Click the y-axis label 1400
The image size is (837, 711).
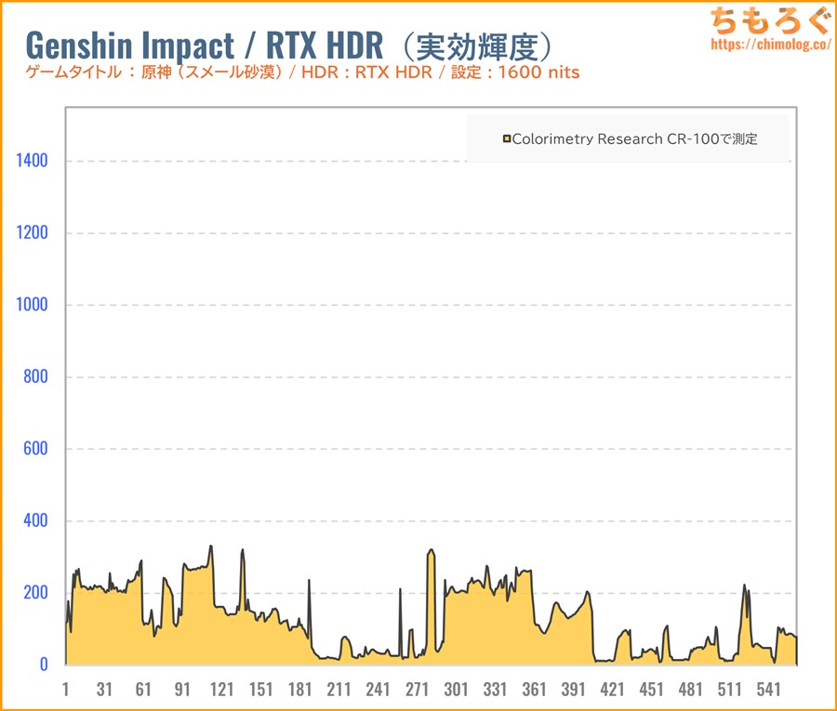32,161
